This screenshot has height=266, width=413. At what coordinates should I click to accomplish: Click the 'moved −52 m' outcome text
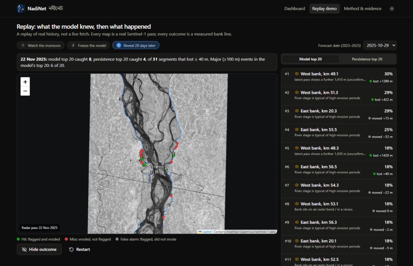tap(382, 137)
